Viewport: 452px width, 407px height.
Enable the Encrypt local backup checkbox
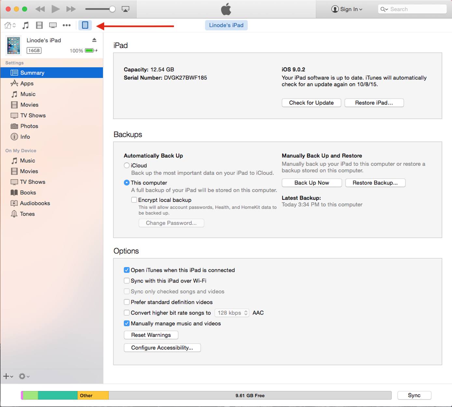click(x=134, y=200)
